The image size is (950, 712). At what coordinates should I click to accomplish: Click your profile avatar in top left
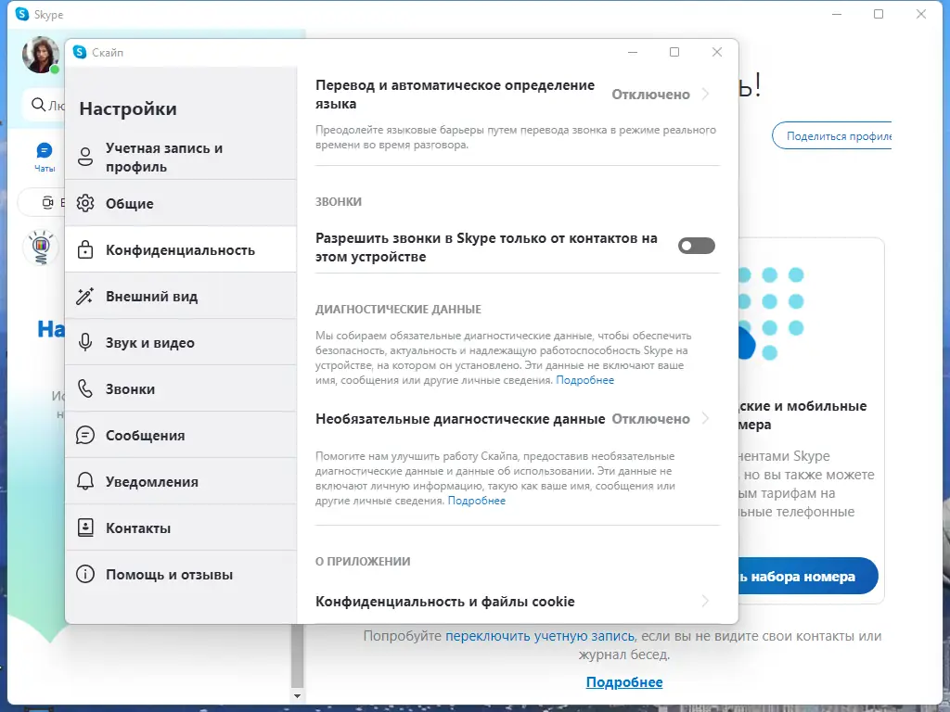click(x=39, y=53)
